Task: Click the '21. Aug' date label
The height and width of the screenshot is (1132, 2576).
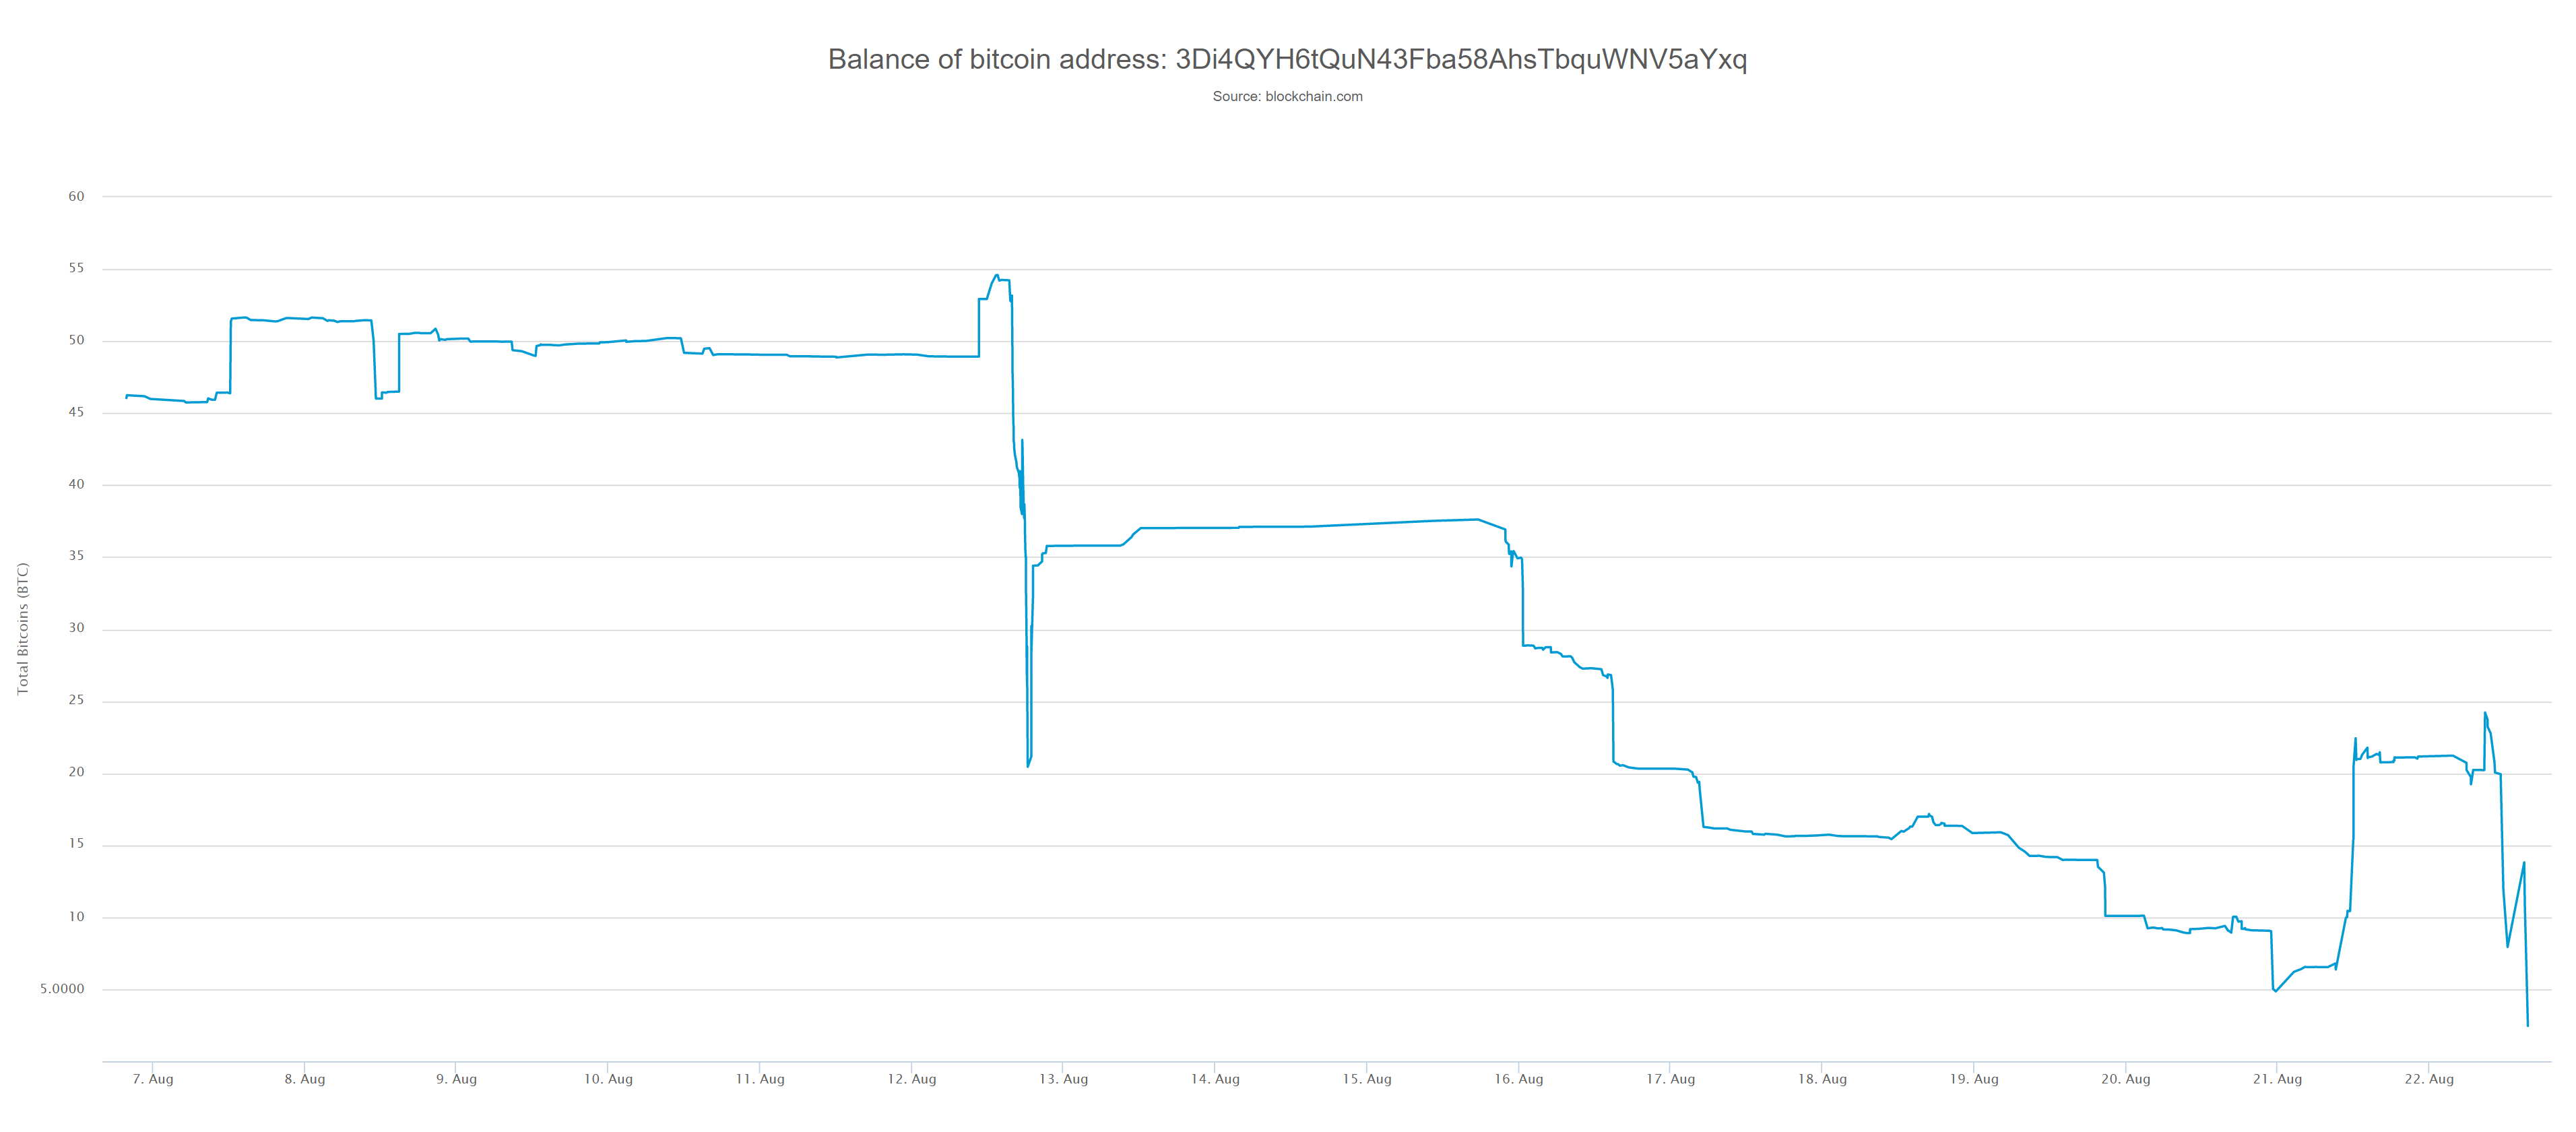Action: pyautogui.click(x=2277, y=1079)
